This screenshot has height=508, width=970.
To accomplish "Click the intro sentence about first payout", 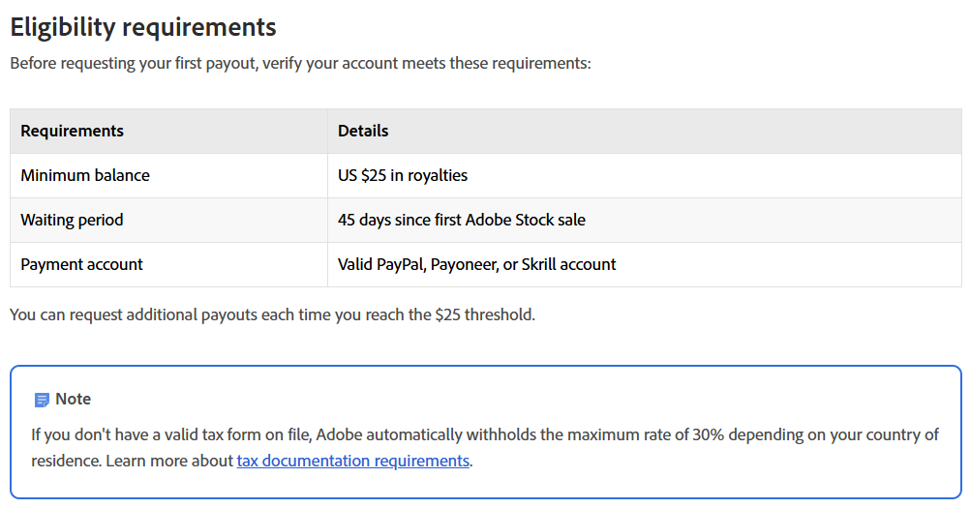I will 301,64.
